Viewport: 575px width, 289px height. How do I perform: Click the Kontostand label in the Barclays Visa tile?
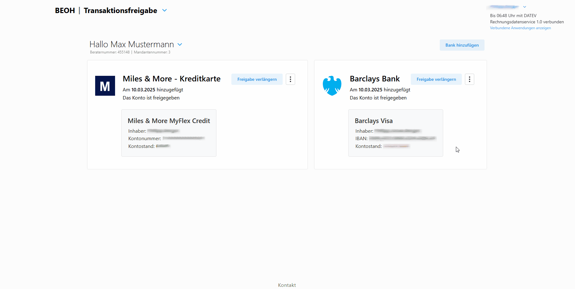[369, 146]
